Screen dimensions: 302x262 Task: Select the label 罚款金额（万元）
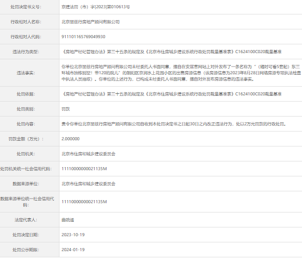[26, 139]
